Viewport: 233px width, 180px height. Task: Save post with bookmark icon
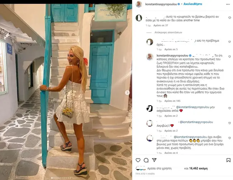[228, 160]
